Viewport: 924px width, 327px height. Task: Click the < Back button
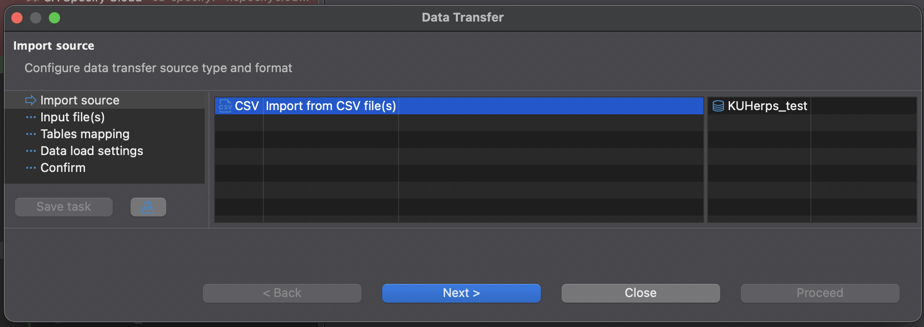pos(282,293)
